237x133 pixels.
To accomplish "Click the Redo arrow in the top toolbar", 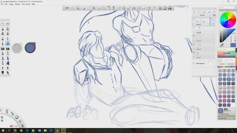I will [72, 8].
